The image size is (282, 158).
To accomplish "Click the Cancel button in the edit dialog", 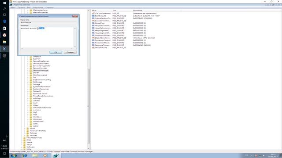I will pyautogui.click(x=70, y=52).
